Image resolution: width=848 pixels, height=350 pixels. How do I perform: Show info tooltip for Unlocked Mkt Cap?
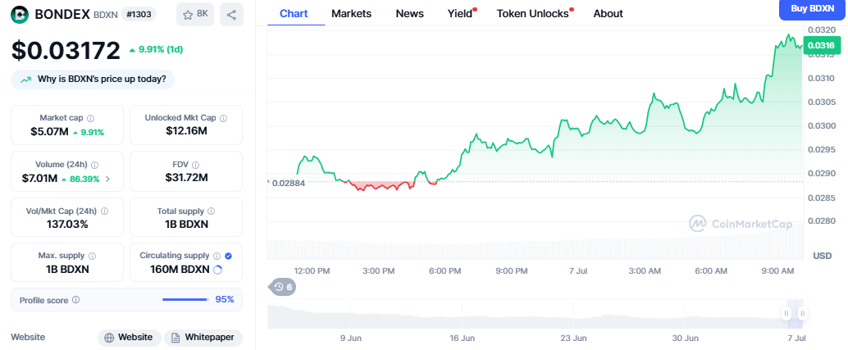(x=223, y=118)
